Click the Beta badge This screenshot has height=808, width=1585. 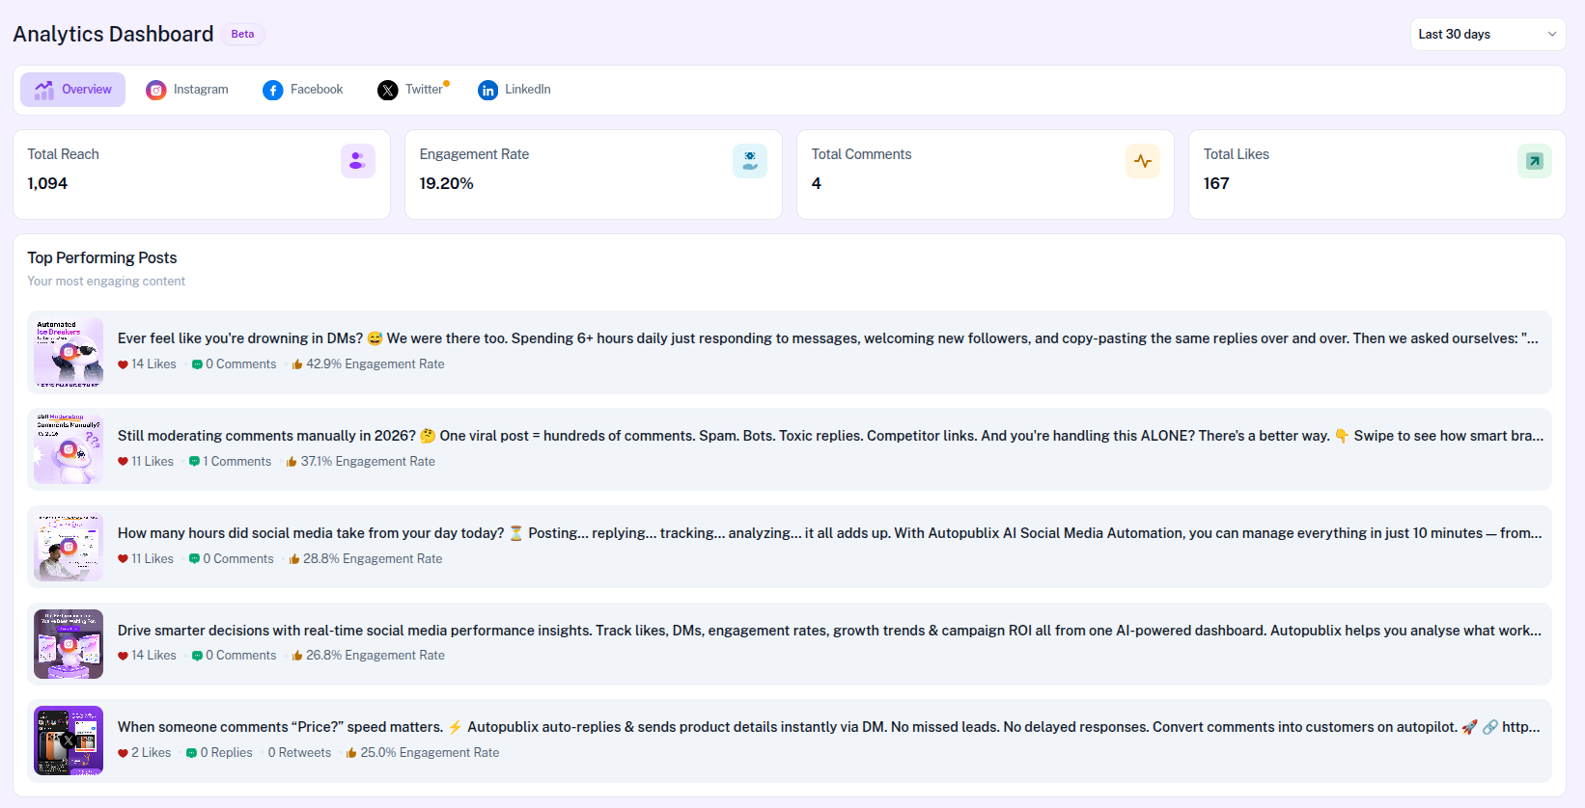coord(242,34)
